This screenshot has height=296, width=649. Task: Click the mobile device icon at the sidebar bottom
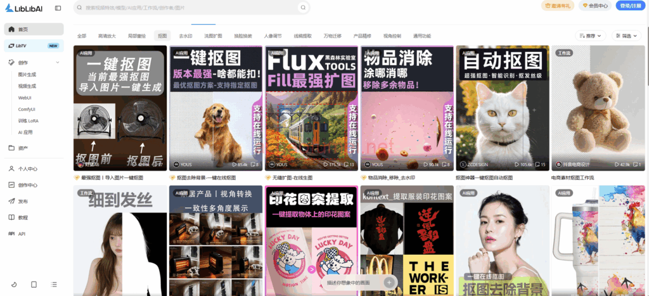(34, 284)
